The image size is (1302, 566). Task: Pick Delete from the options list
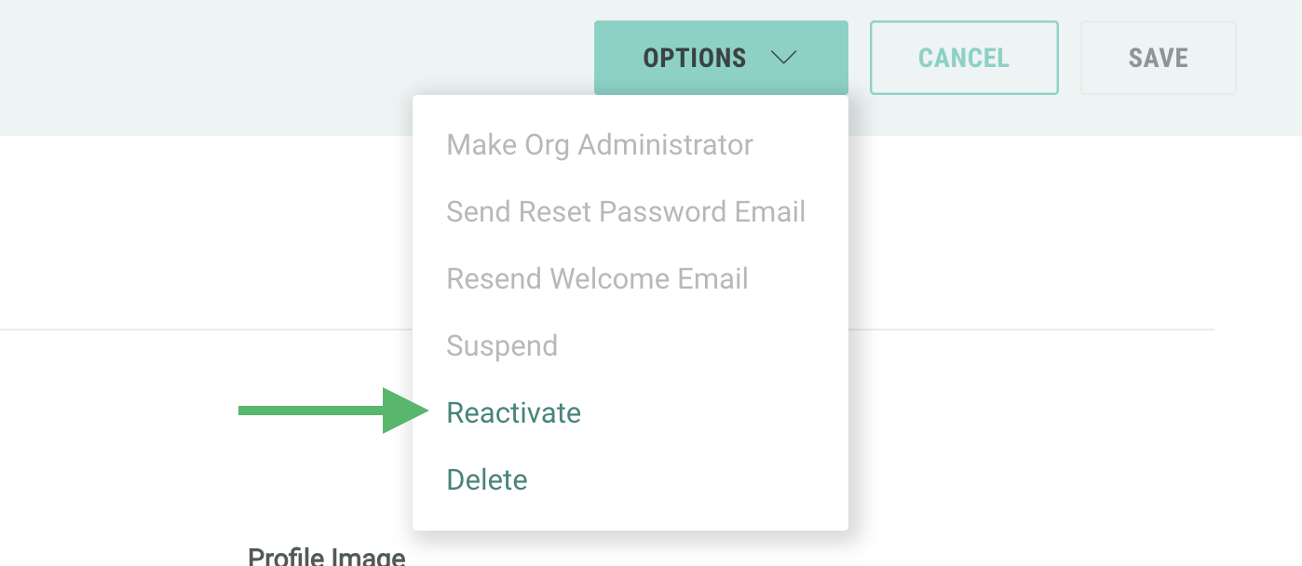[487, 479]
